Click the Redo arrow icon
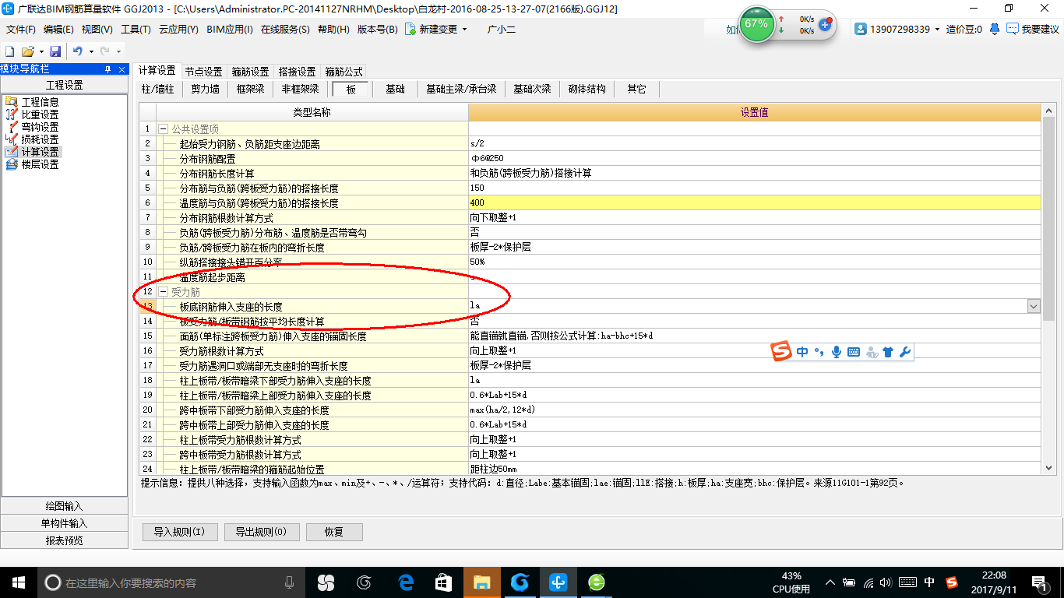Viewport: 1064px width, 598px height. pyautogui.click(x=105, y=51)
